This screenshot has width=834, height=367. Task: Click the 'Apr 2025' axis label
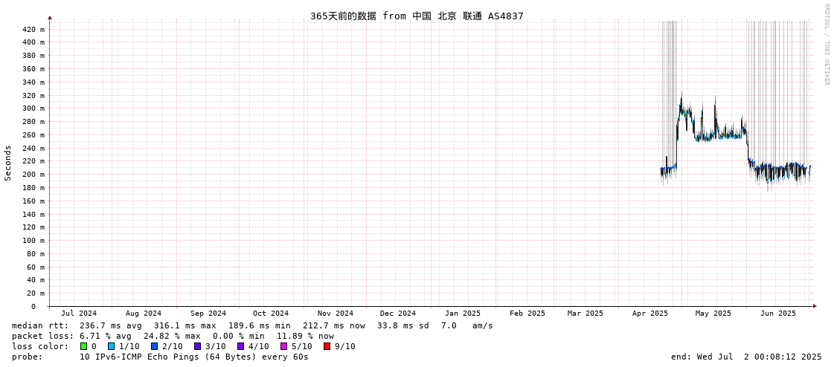(650, 314)
